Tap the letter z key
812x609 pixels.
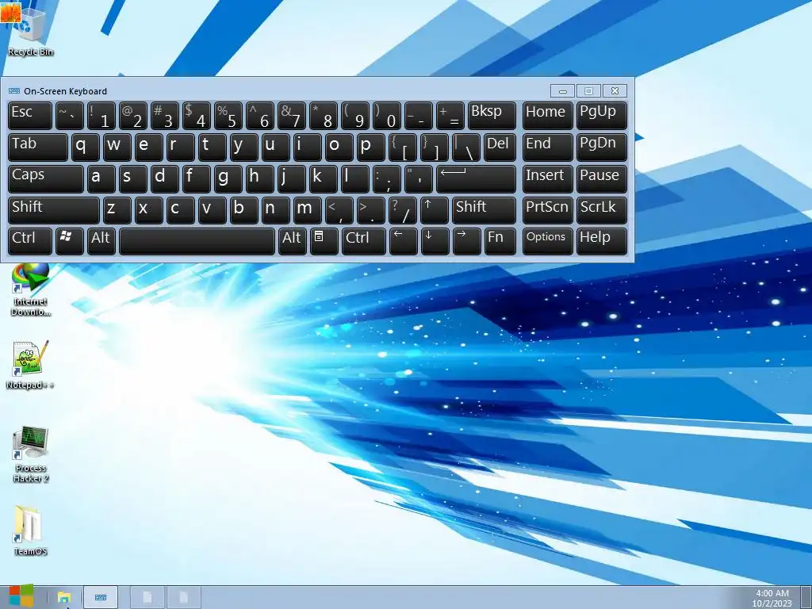click(117, 209)
